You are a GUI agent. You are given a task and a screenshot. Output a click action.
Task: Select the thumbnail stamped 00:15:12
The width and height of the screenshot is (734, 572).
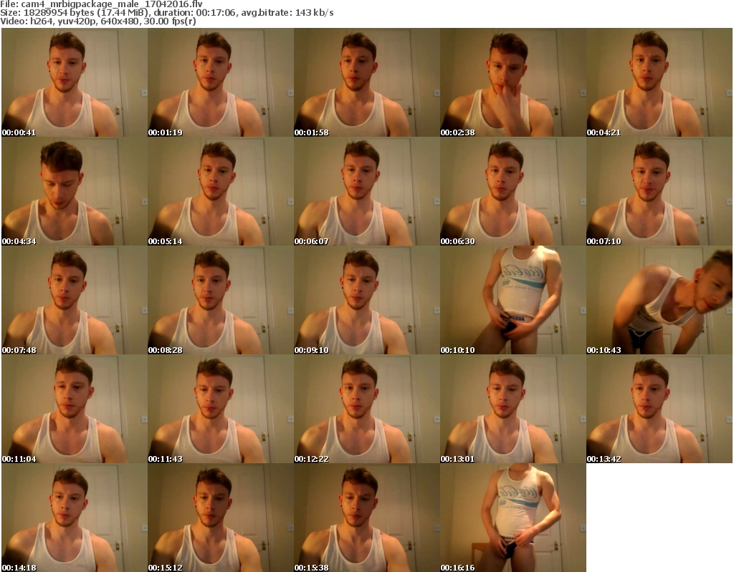click(221, 518)
